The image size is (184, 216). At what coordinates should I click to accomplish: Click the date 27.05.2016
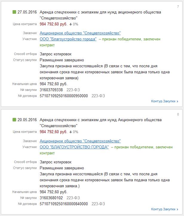[27, 12]
